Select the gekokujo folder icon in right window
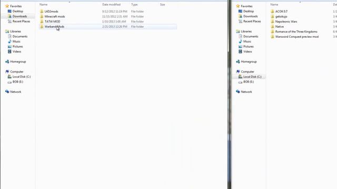Screen dimensions: 337x189 tap(273, 16)
